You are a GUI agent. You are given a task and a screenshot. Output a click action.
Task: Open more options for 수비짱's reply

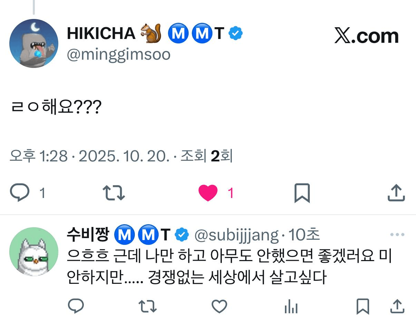coord(397,235)
